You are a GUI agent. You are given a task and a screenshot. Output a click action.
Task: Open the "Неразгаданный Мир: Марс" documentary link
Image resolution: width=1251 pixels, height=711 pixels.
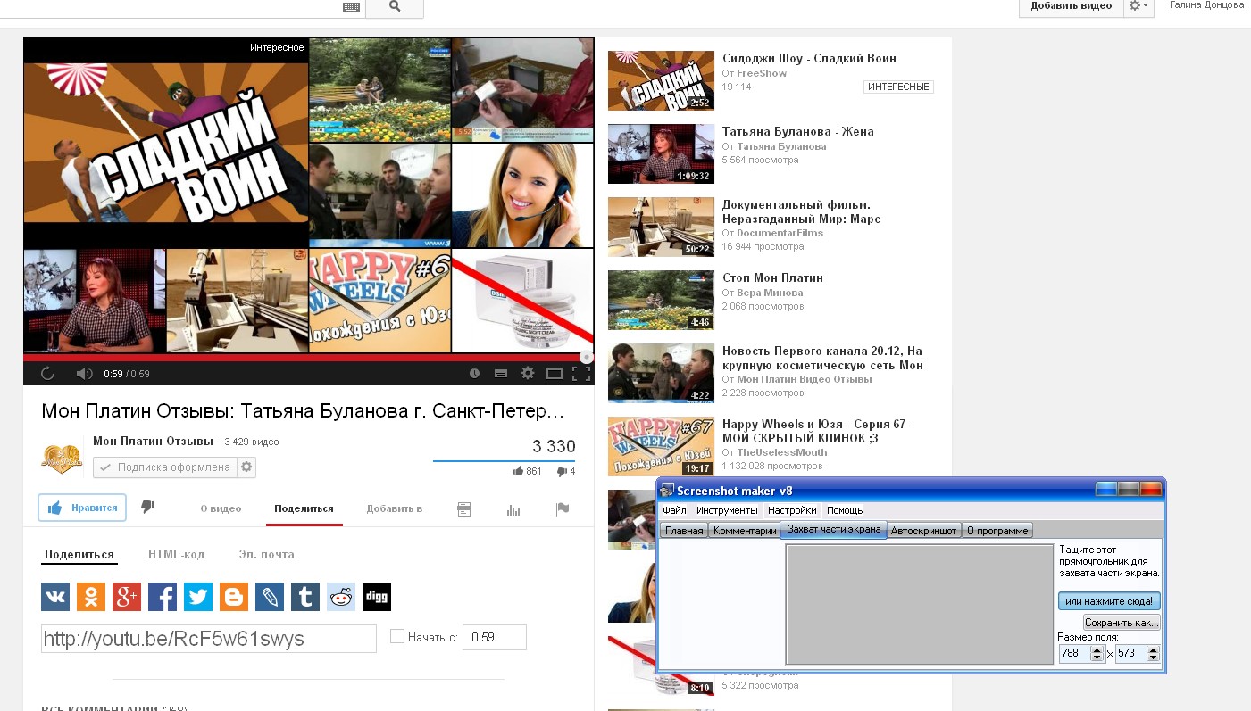[x=801, y=212]
